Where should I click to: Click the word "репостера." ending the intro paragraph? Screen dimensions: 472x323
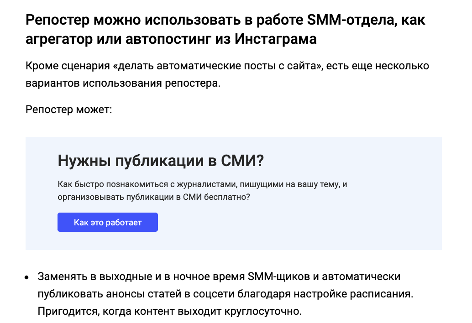[193, 83]
